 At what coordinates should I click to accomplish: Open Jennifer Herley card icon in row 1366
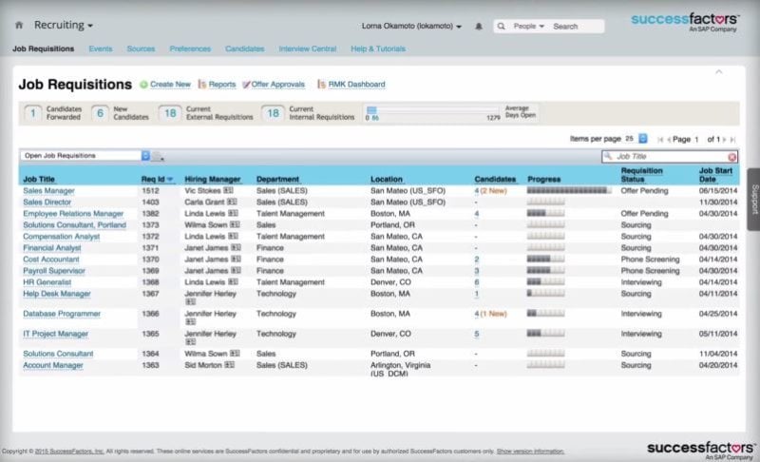click(x=191, y=322)
